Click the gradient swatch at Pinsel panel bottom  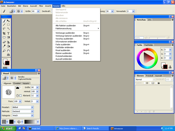click(x=30, y=122)
